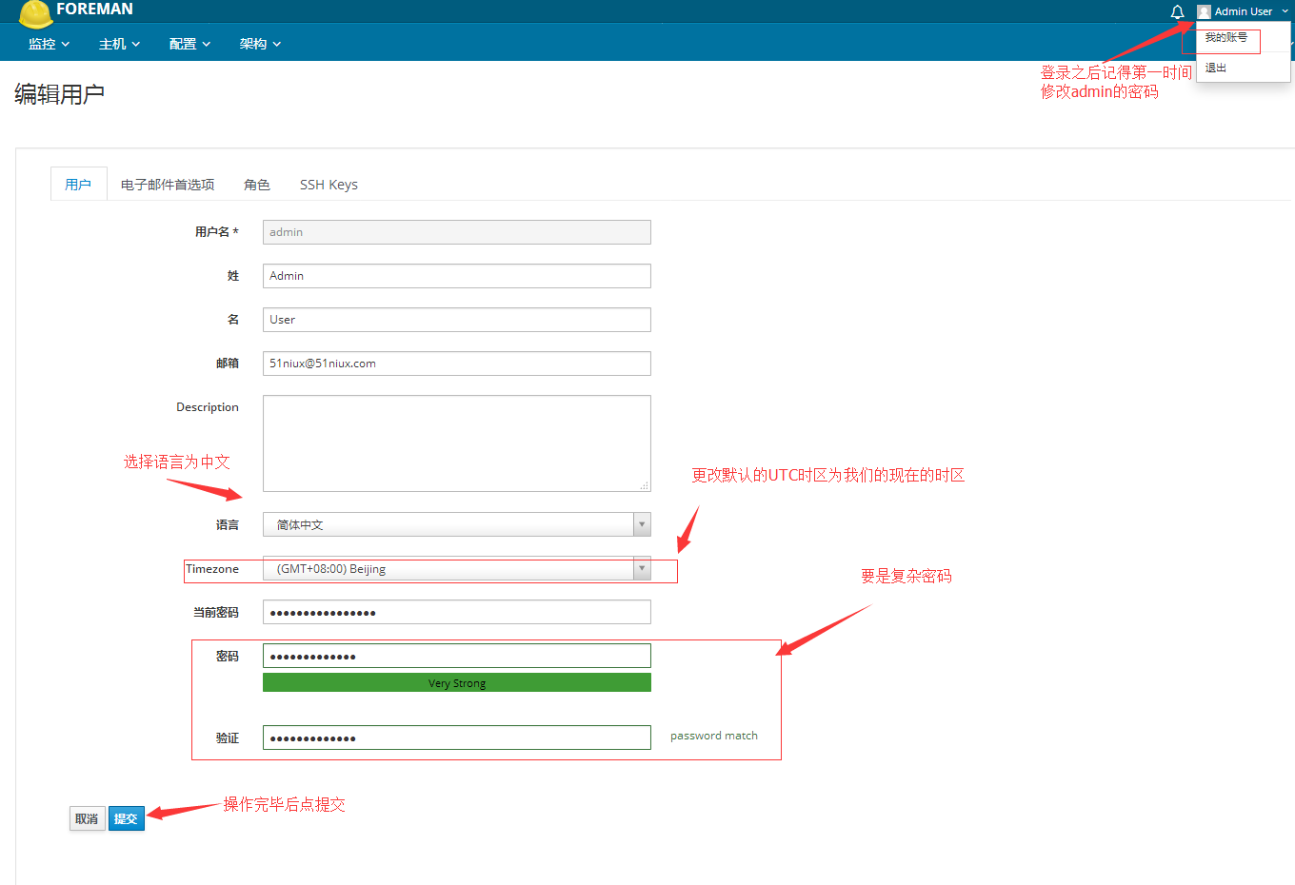1295x885 pixels.
Task: Open the Timezone dropdown arrow
Action: (642, 568)
